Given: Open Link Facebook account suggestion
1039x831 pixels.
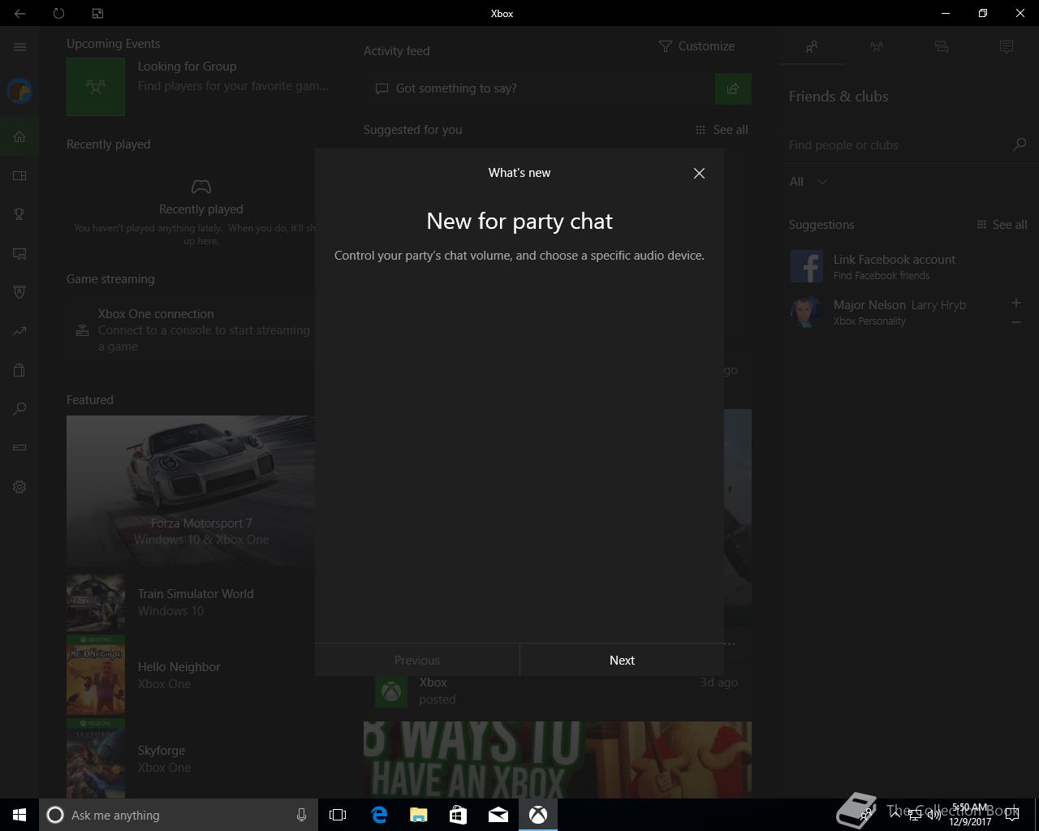Looking at the screenshot, I should [x=908, y=266].
